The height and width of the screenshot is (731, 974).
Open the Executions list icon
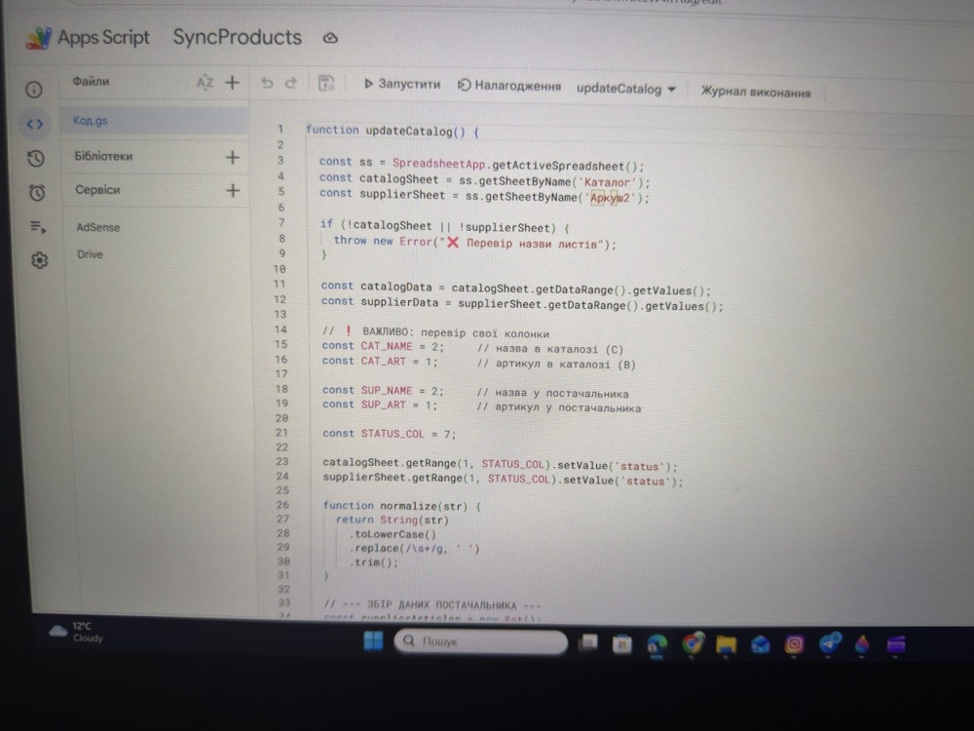pyautogui.click(x=39, y=227)
